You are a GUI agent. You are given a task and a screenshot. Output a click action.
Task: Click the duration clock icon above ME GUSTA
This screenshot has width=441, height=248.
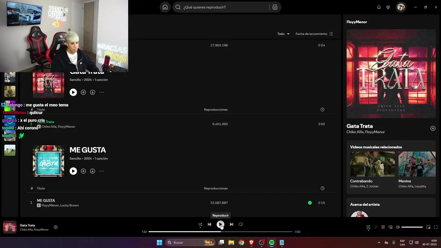322,188
